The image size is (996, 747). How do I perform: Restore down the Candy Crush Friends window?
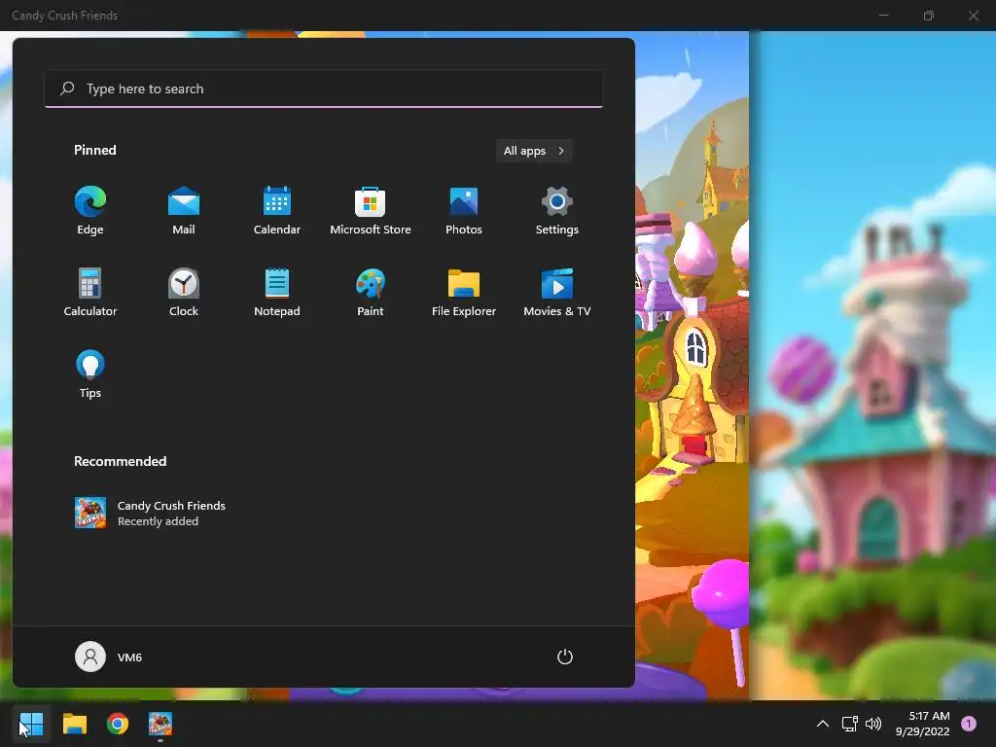[929, 16]
